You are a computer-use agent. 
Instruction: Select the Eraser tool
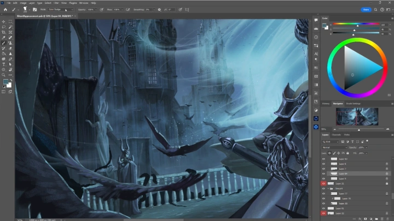pos(10,49)
